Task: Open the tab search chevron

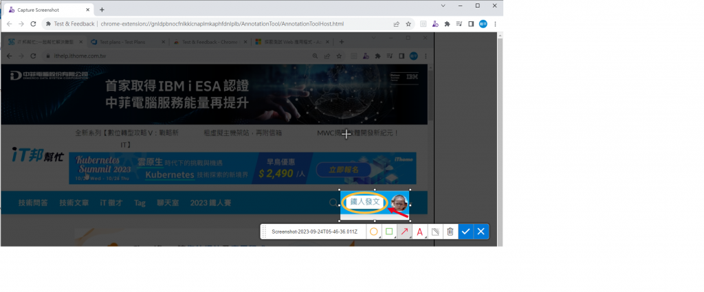Action: pos(443,5)
